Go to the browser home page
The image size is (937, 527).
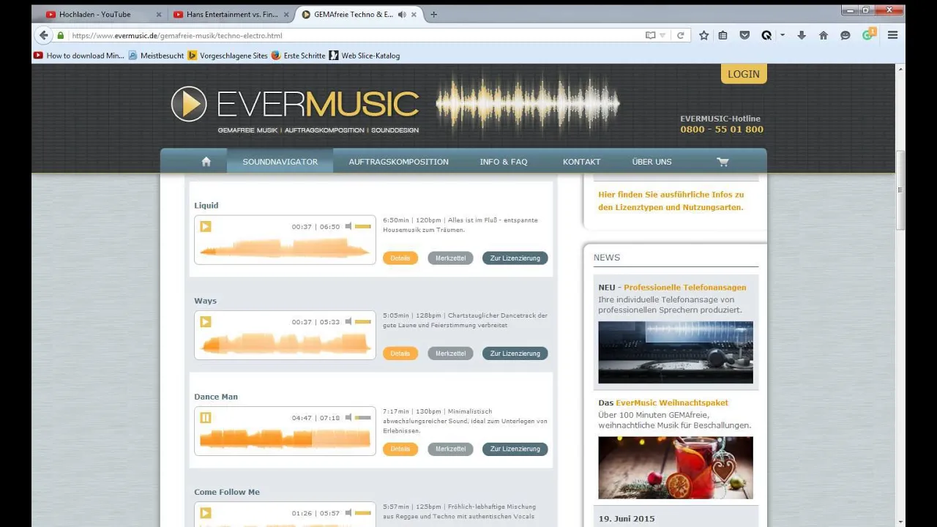824,35
